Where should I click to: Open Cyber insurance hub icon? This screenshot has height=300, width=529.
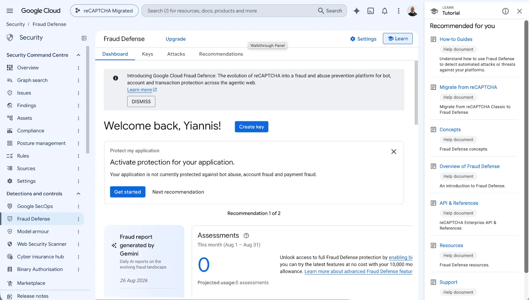click(10, 257)
